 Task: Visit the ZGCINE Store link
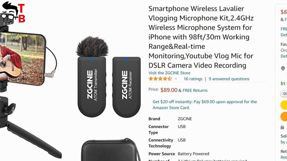[x=169, y=73]
